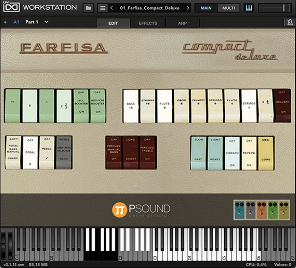Switch the Multi-Tone Booster rocker
The image size is (296, 268).
98,106
